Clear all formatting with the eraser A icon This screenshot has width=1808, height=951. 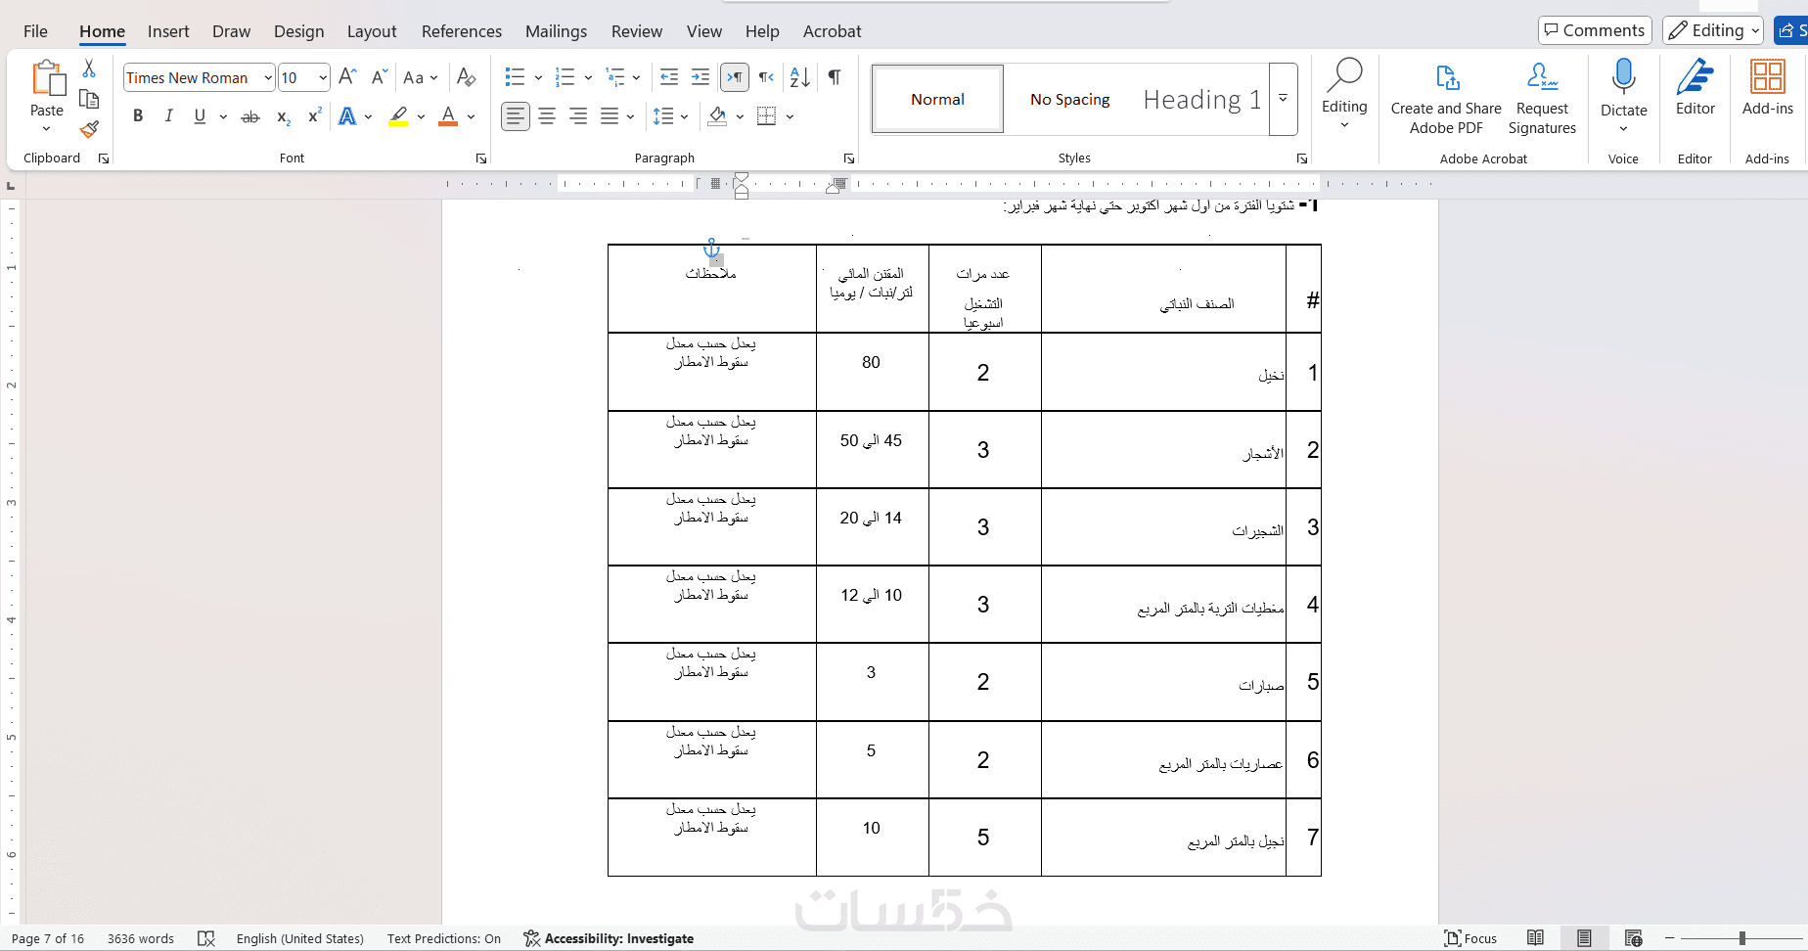coord(467,77)
